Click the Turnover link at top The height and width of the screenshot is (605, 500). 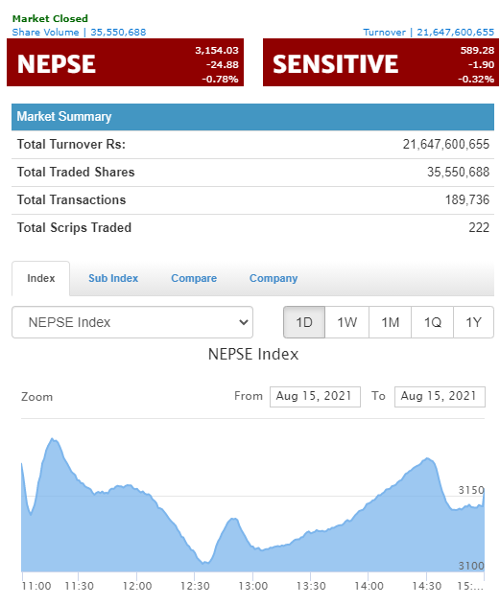tap(429, 32)
